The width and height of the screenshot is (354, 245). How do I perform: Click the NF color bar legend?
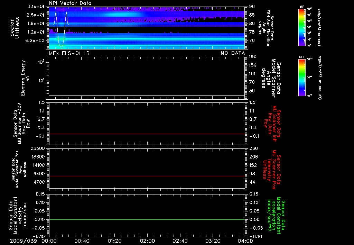[302, 27]
